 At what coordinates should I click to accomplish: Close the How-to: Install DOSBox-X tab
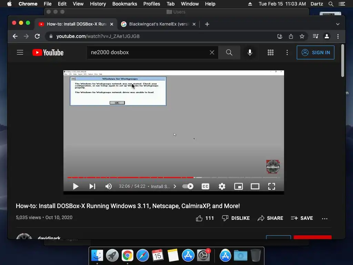(112, 24)
